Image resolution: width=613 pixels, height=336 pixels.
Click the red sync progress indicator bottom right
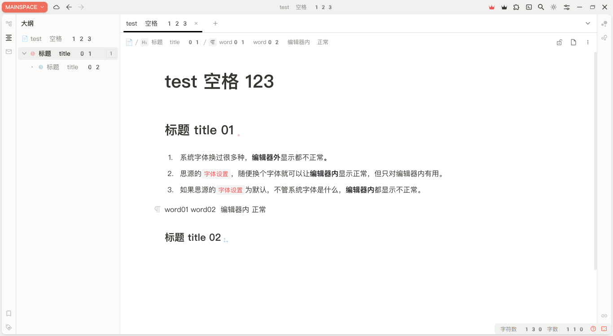pyautogui.click(x=604, y=328)
